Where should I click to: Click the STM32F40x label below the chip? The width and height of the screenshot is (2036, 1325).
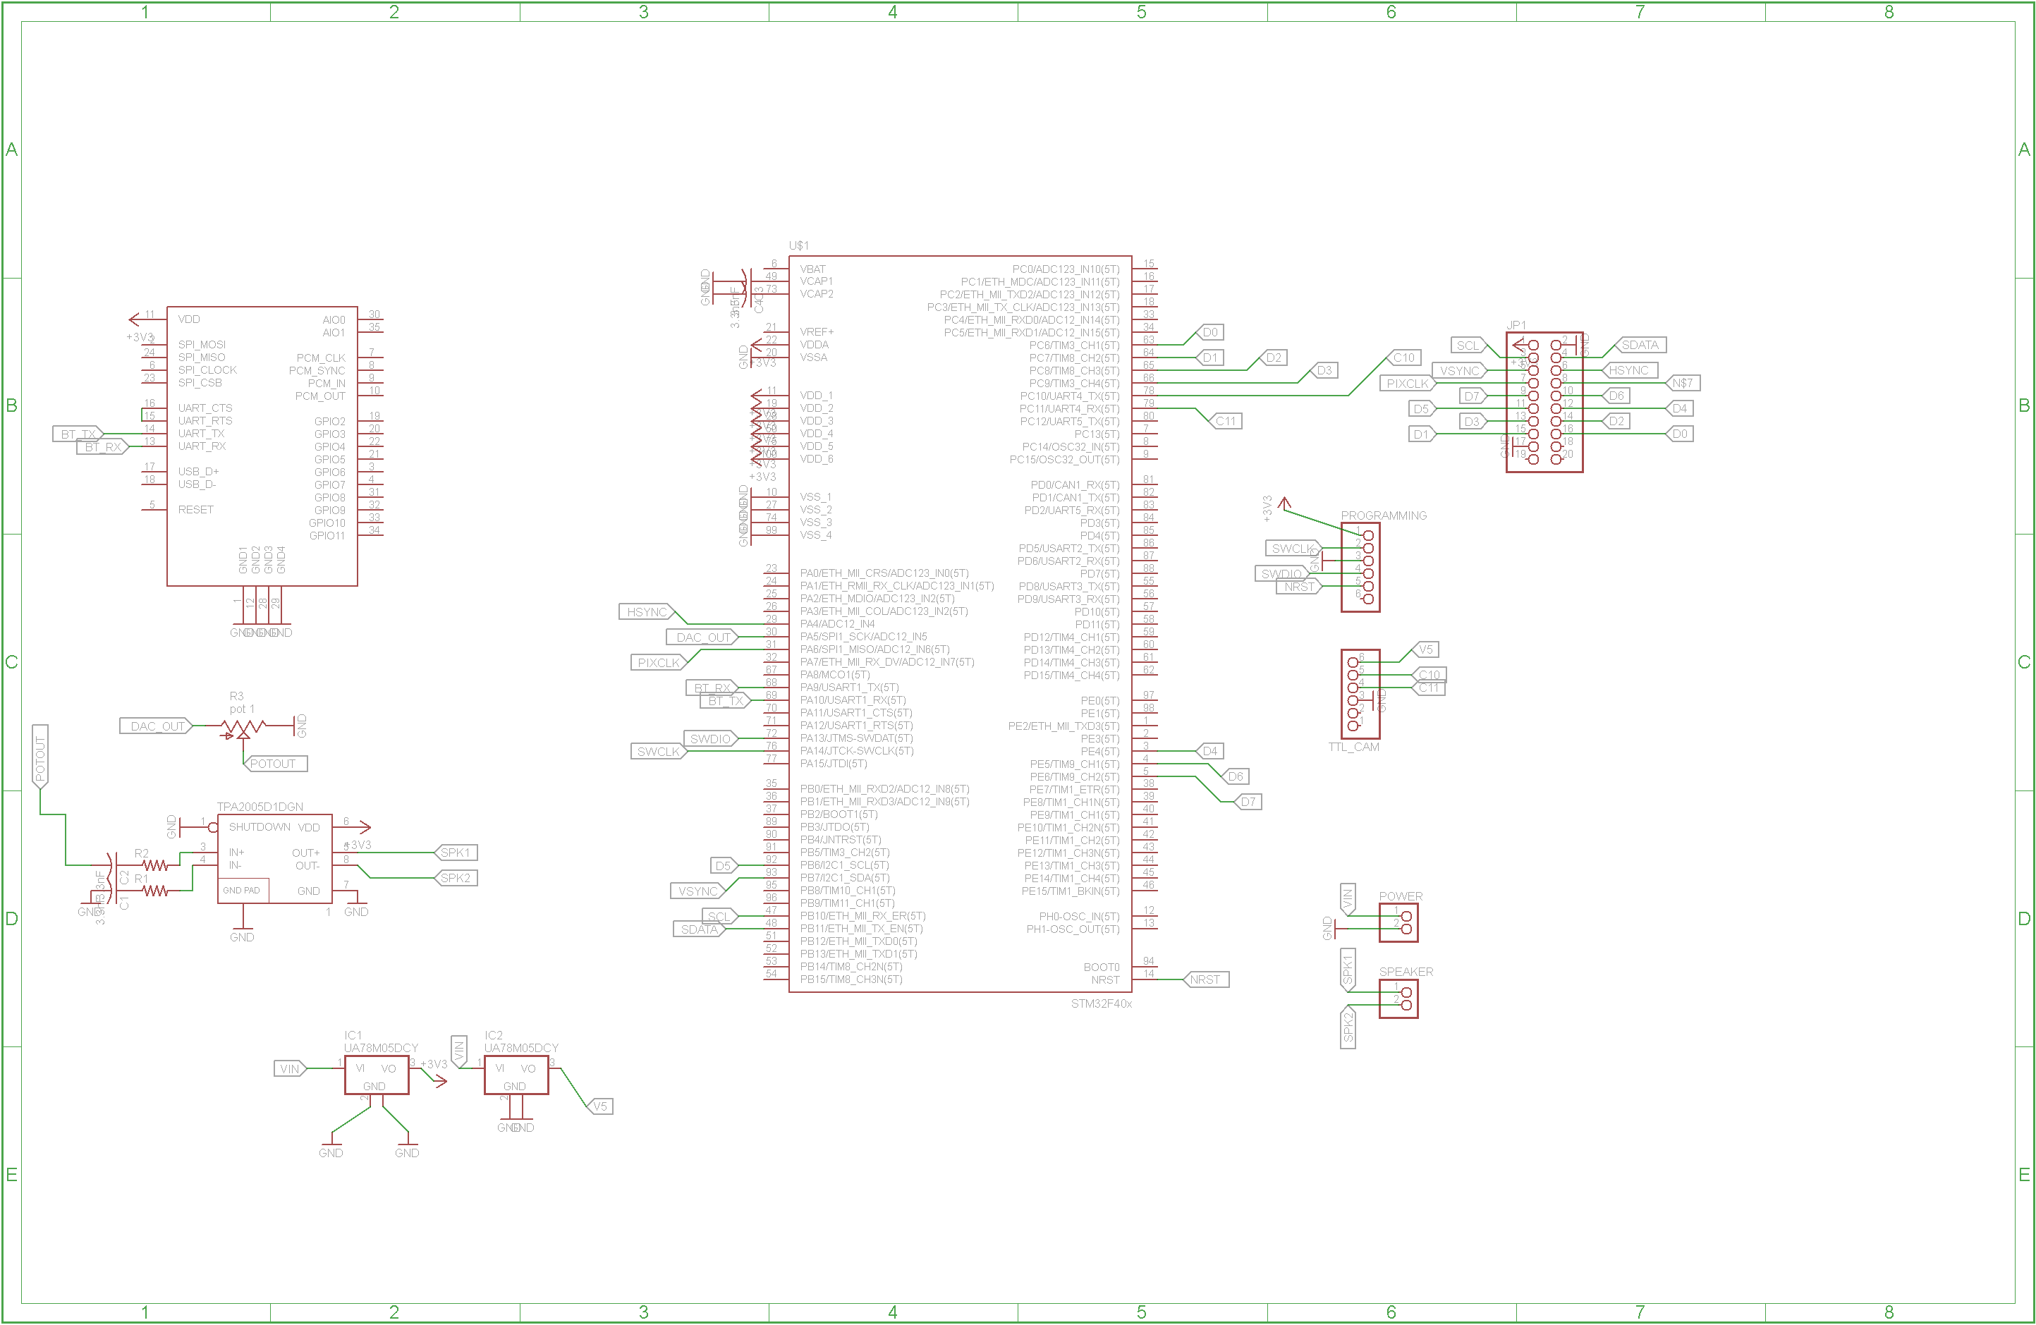(1101, 1003)
